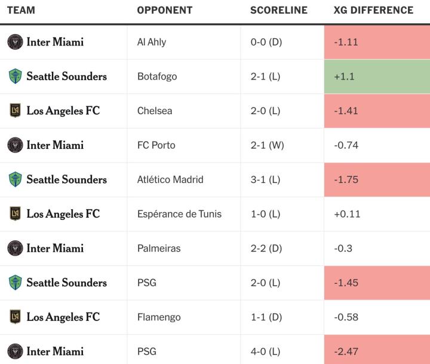The image size is (430, 364).
Task: Click the SCORELINE column header
Action: click(x=279, y=10)
